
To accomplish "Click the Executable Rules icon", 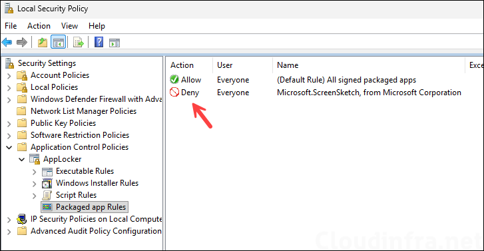I will click(47, 172).
